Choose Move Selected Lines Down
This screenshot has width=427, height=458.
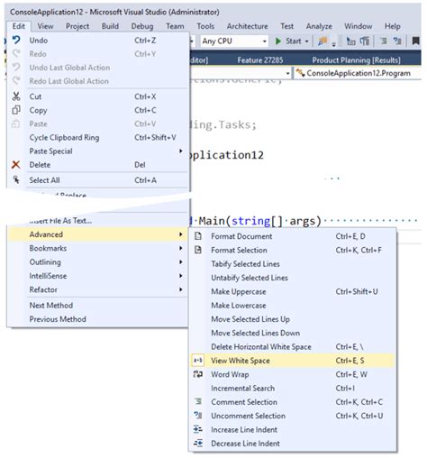point(292,333)
